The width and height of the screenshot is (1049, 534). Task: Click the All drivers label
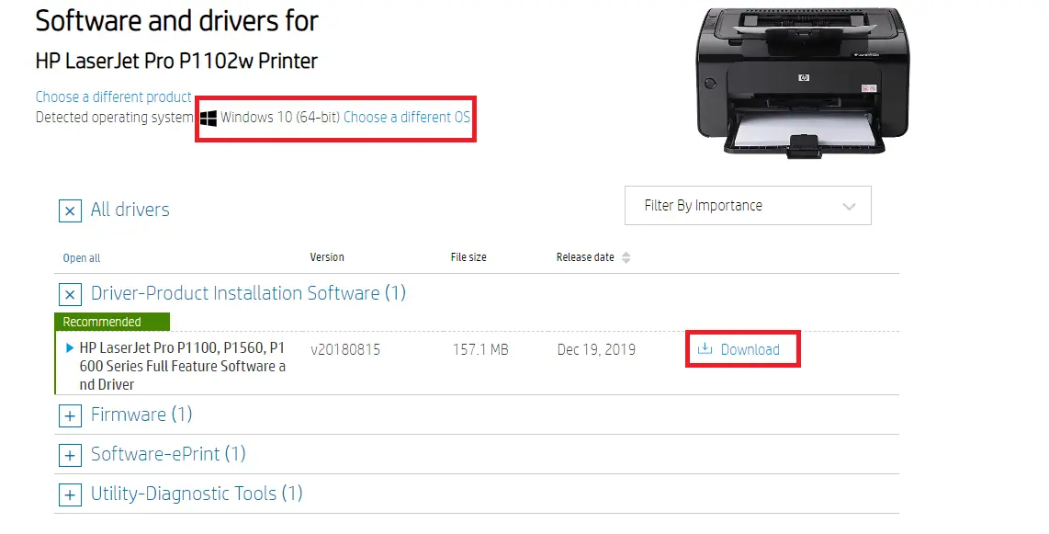[x=130, y=210]
